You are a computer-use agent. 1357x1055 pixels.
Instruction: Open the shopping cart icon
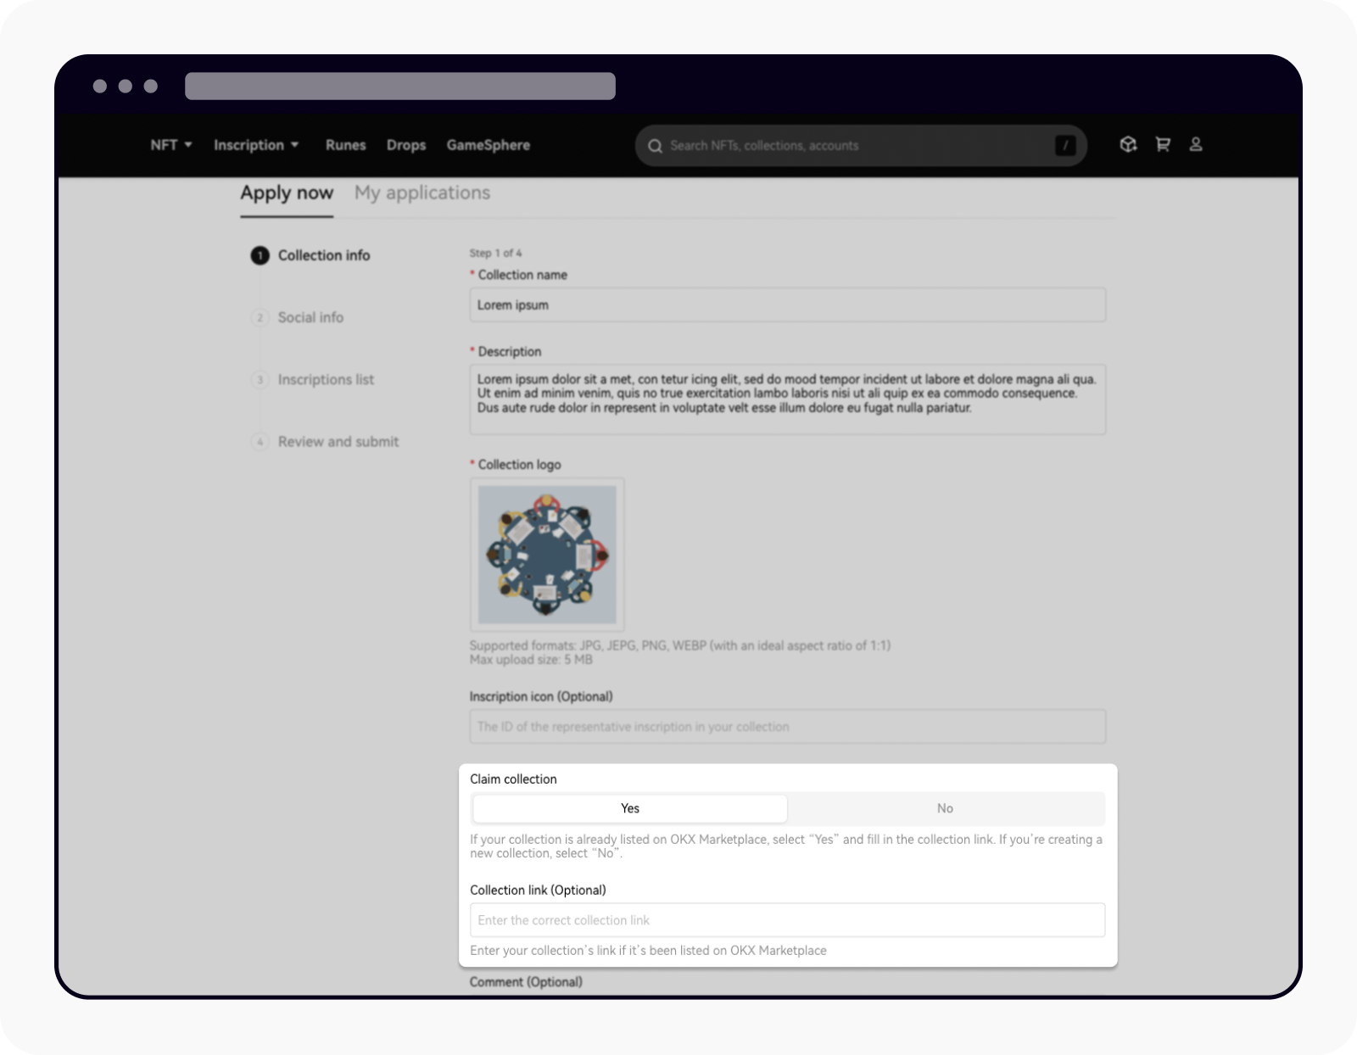tap(1163, 144)
